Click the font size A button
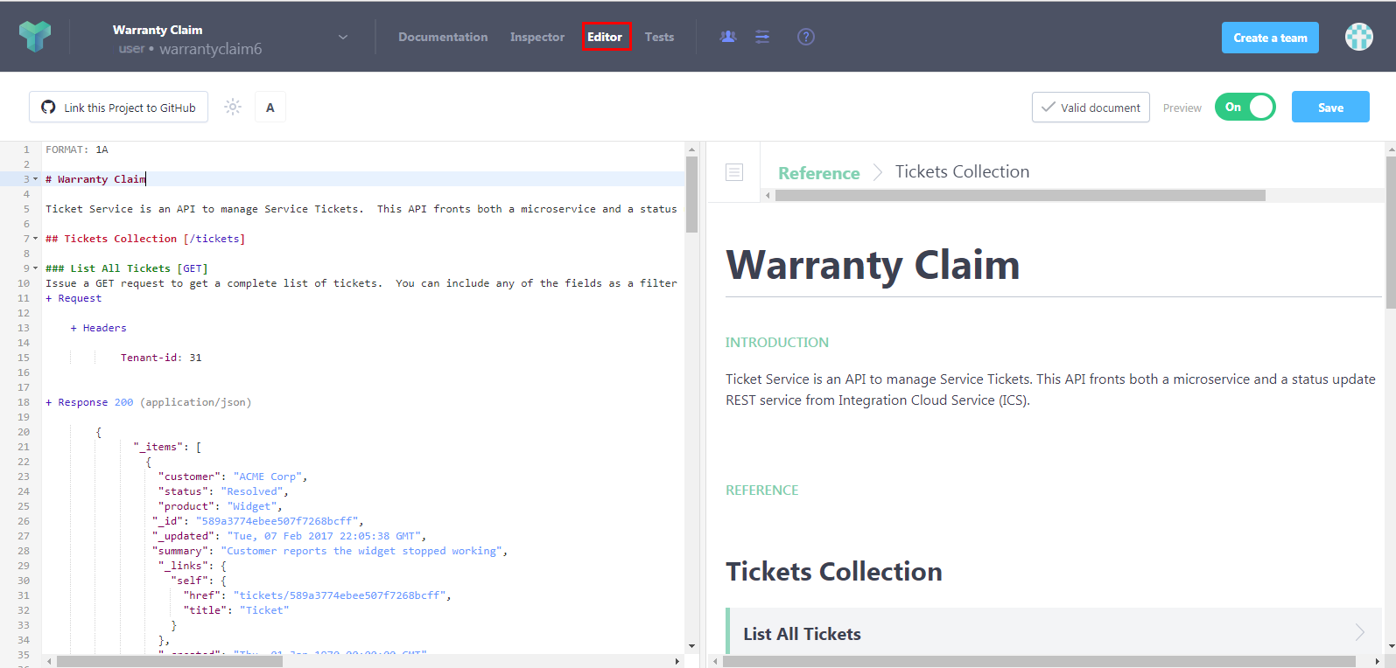Viewport: 1396px width, 668px height. (x=270, y=108)
